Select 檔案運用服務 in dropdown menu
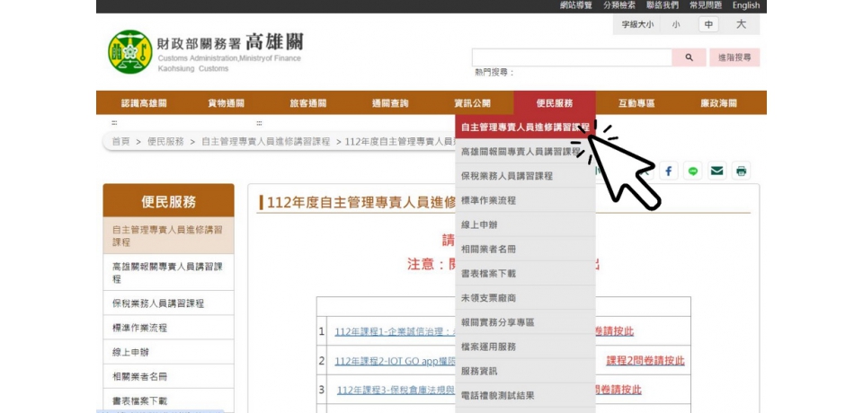This screenshot has height=413, width=863. click(x=525, y=347)
